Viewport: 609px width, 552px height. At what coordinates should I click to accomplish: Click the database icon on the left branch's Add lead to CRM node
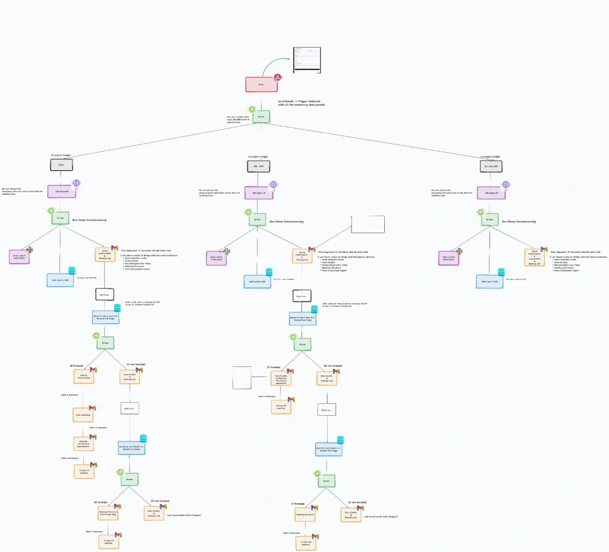click(x=72, y=271)
